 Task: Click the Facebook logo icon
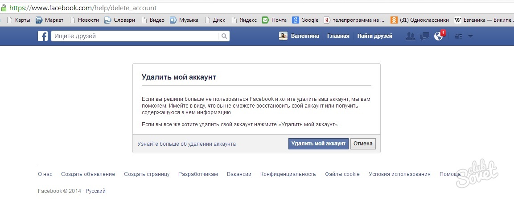coord(43,36)
